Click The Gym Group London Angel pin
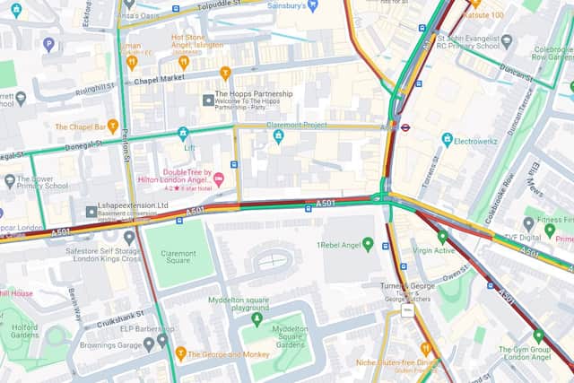 [538, 336]
